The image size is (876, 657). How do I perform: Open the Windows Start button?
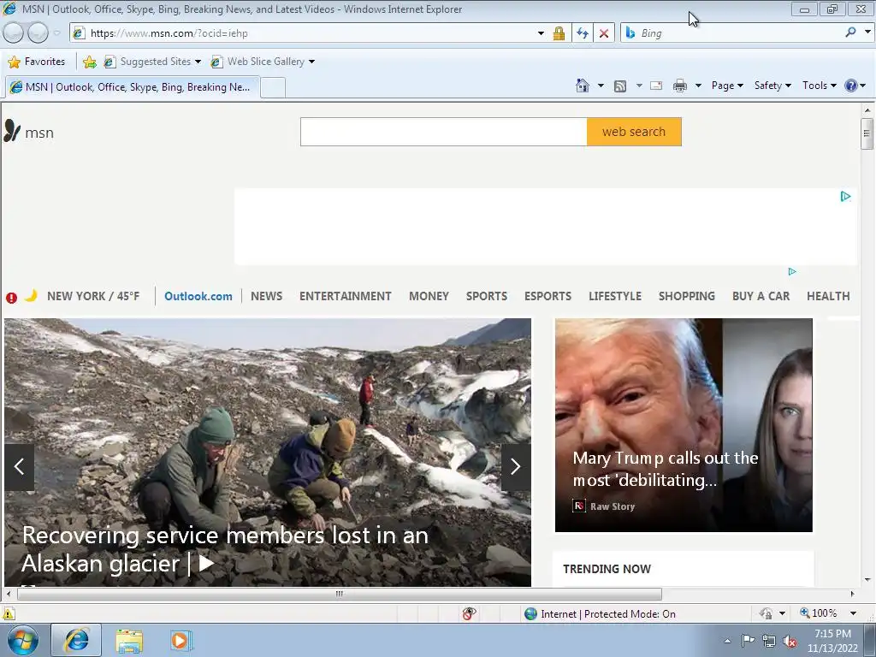[23, 640]
